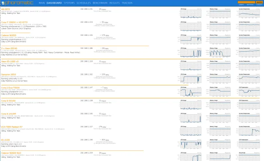Image resolution: width=264 pixels, height=161 pixels.
Task: Open the RESULTS page
Action: pos(115,3)
